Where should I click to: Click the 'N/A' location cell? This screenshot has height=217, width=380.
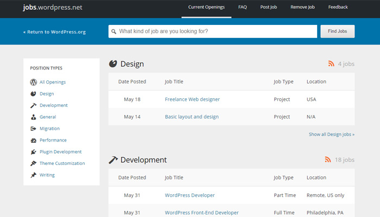(x=311, y=117)
